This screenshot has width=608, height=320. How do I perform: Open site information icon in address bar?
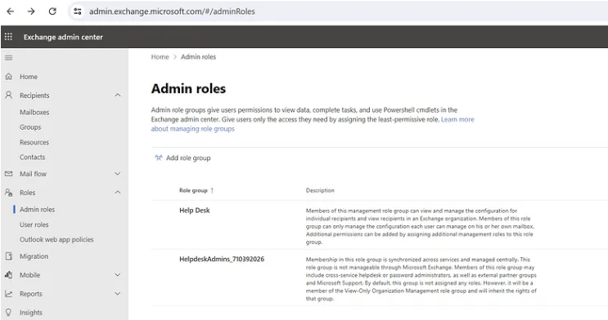click(78, 11)
